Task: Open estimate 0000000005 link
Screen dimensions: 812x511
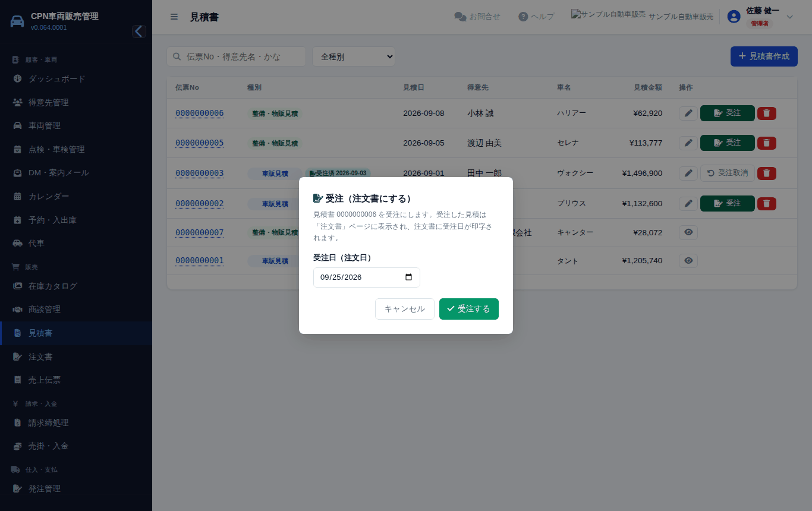Action: 199,143
